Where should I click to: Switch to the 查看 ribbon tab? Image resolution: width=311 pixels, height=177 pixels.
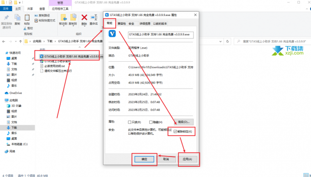click(x=42, y=9)
